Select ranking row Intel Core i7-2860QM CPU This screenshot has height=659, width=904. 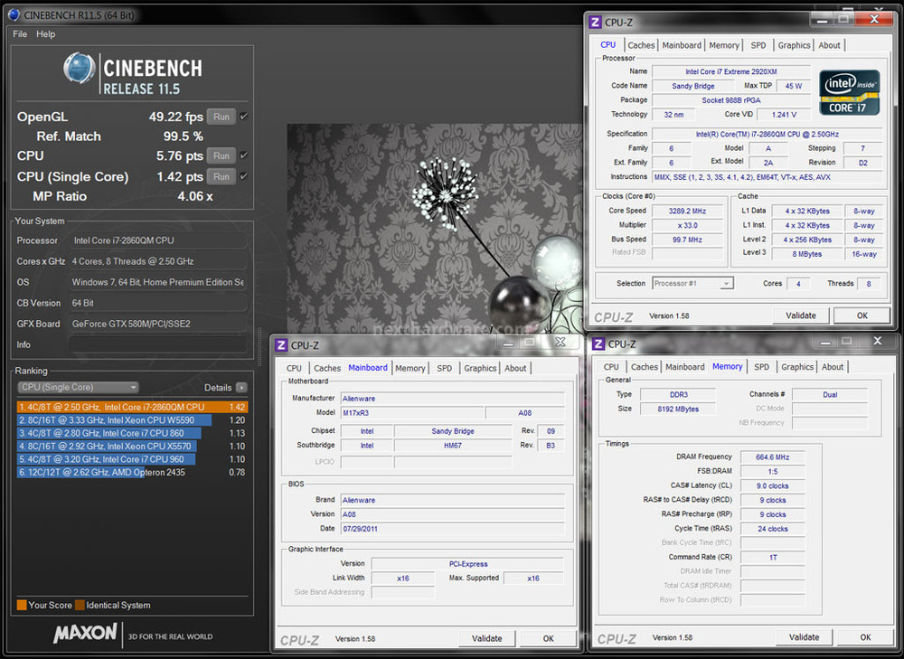click(132, 407)
